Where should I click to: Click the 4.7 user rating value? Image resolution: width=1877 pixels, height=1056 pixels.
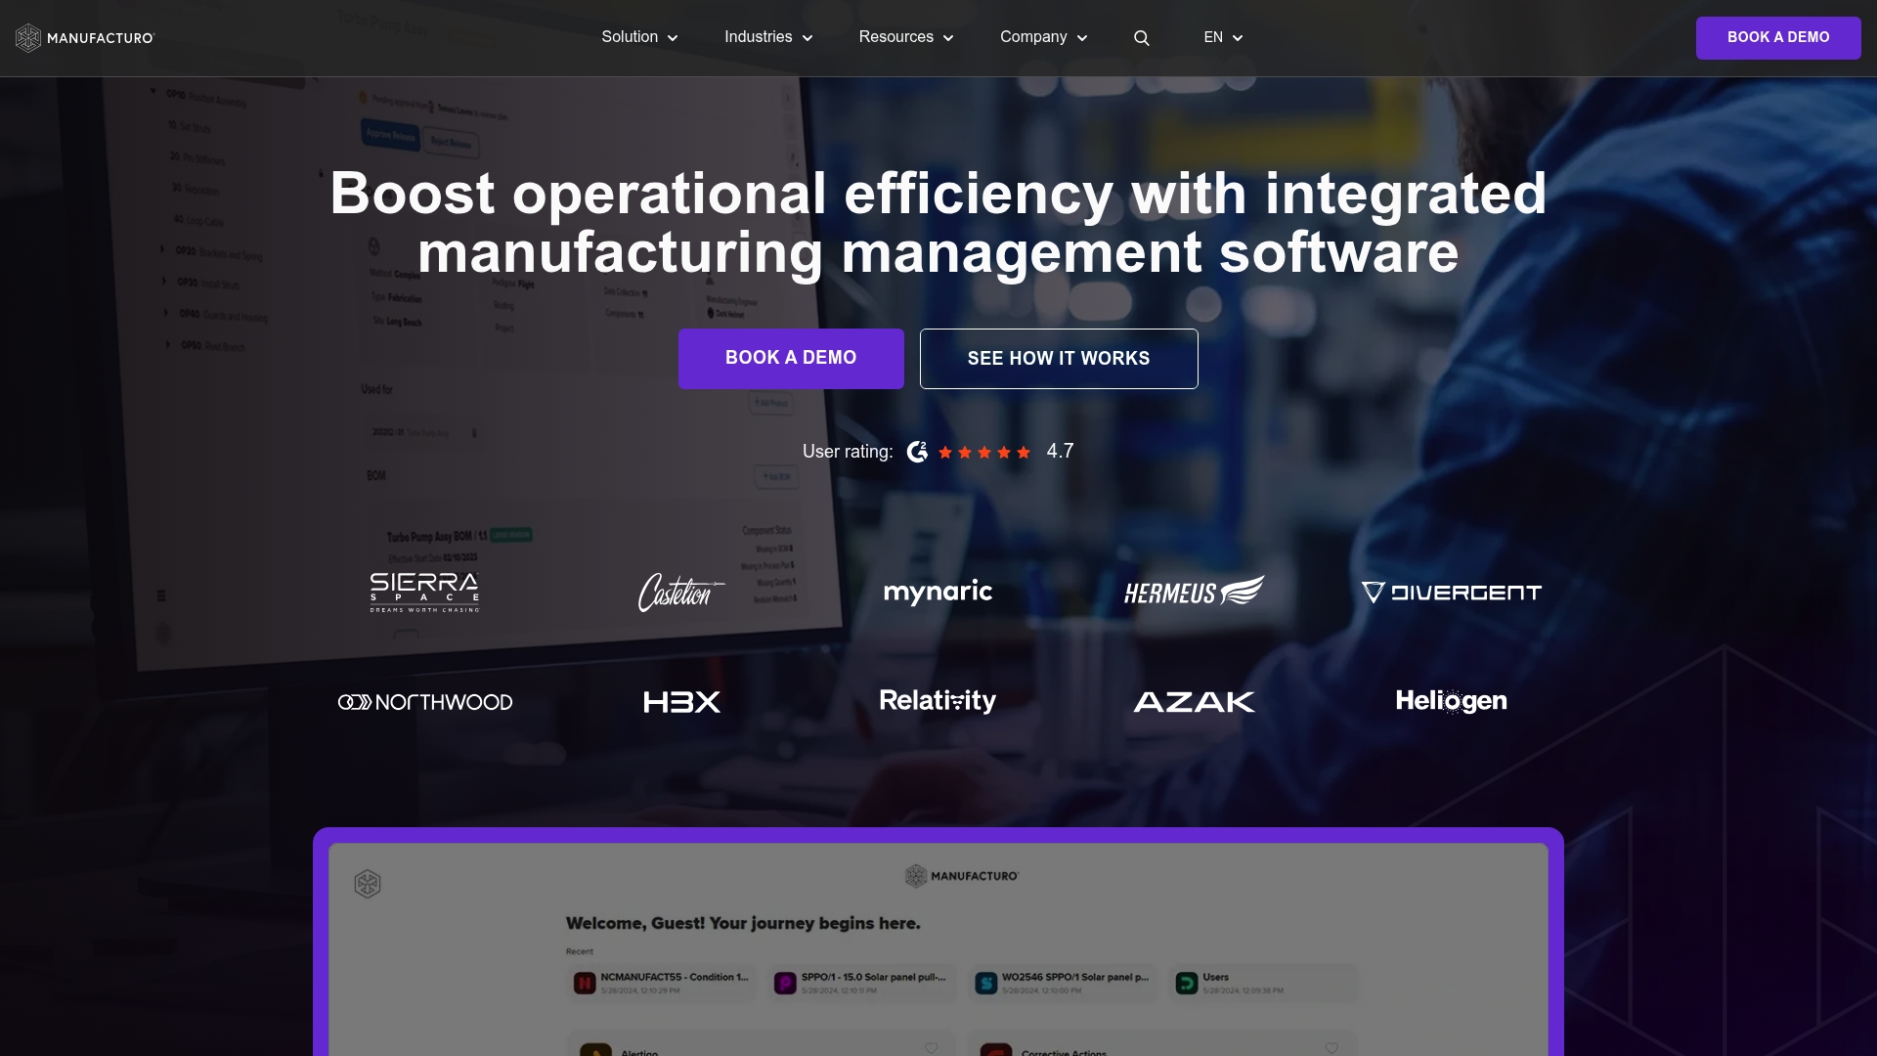point(1060,452)
